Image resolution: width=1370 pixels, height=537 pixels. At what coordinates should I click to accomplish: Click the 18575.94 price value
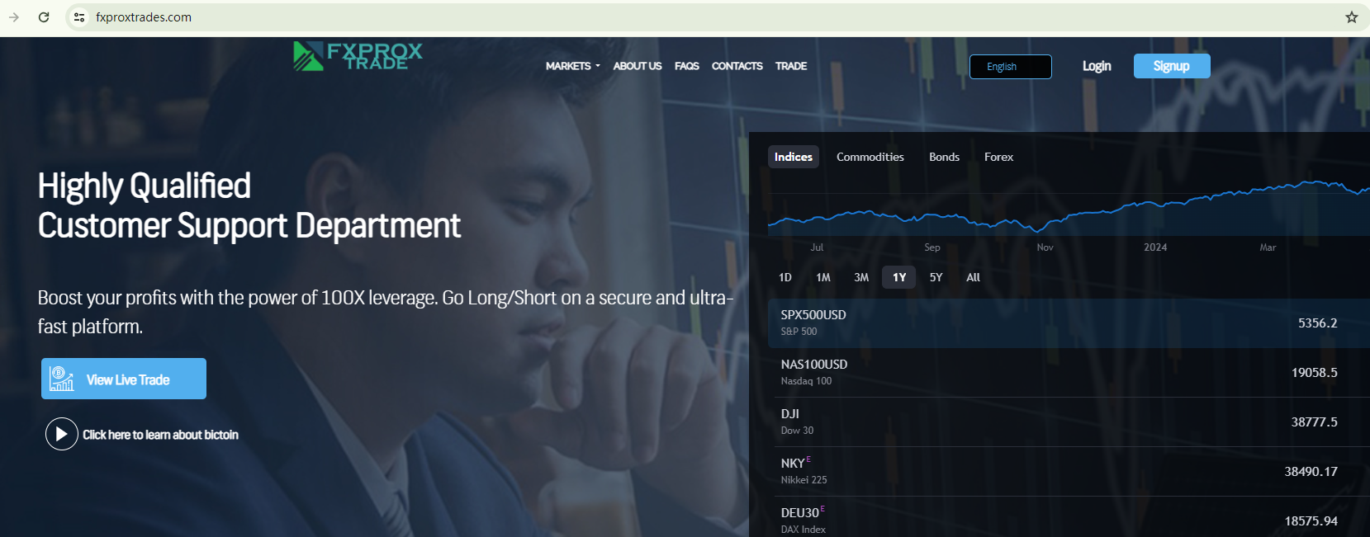1311,521
